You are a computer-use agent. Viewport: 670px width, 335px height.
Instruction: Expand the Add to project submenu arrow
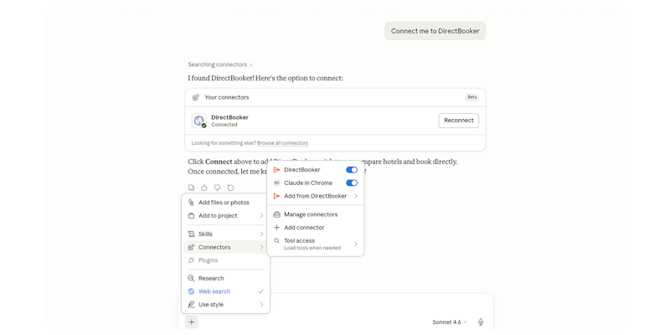click(261, 216)
